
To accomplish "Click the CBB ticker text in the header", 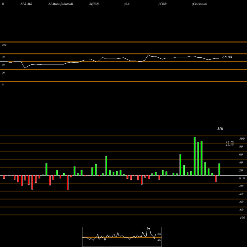I will (x=163, y=4).
